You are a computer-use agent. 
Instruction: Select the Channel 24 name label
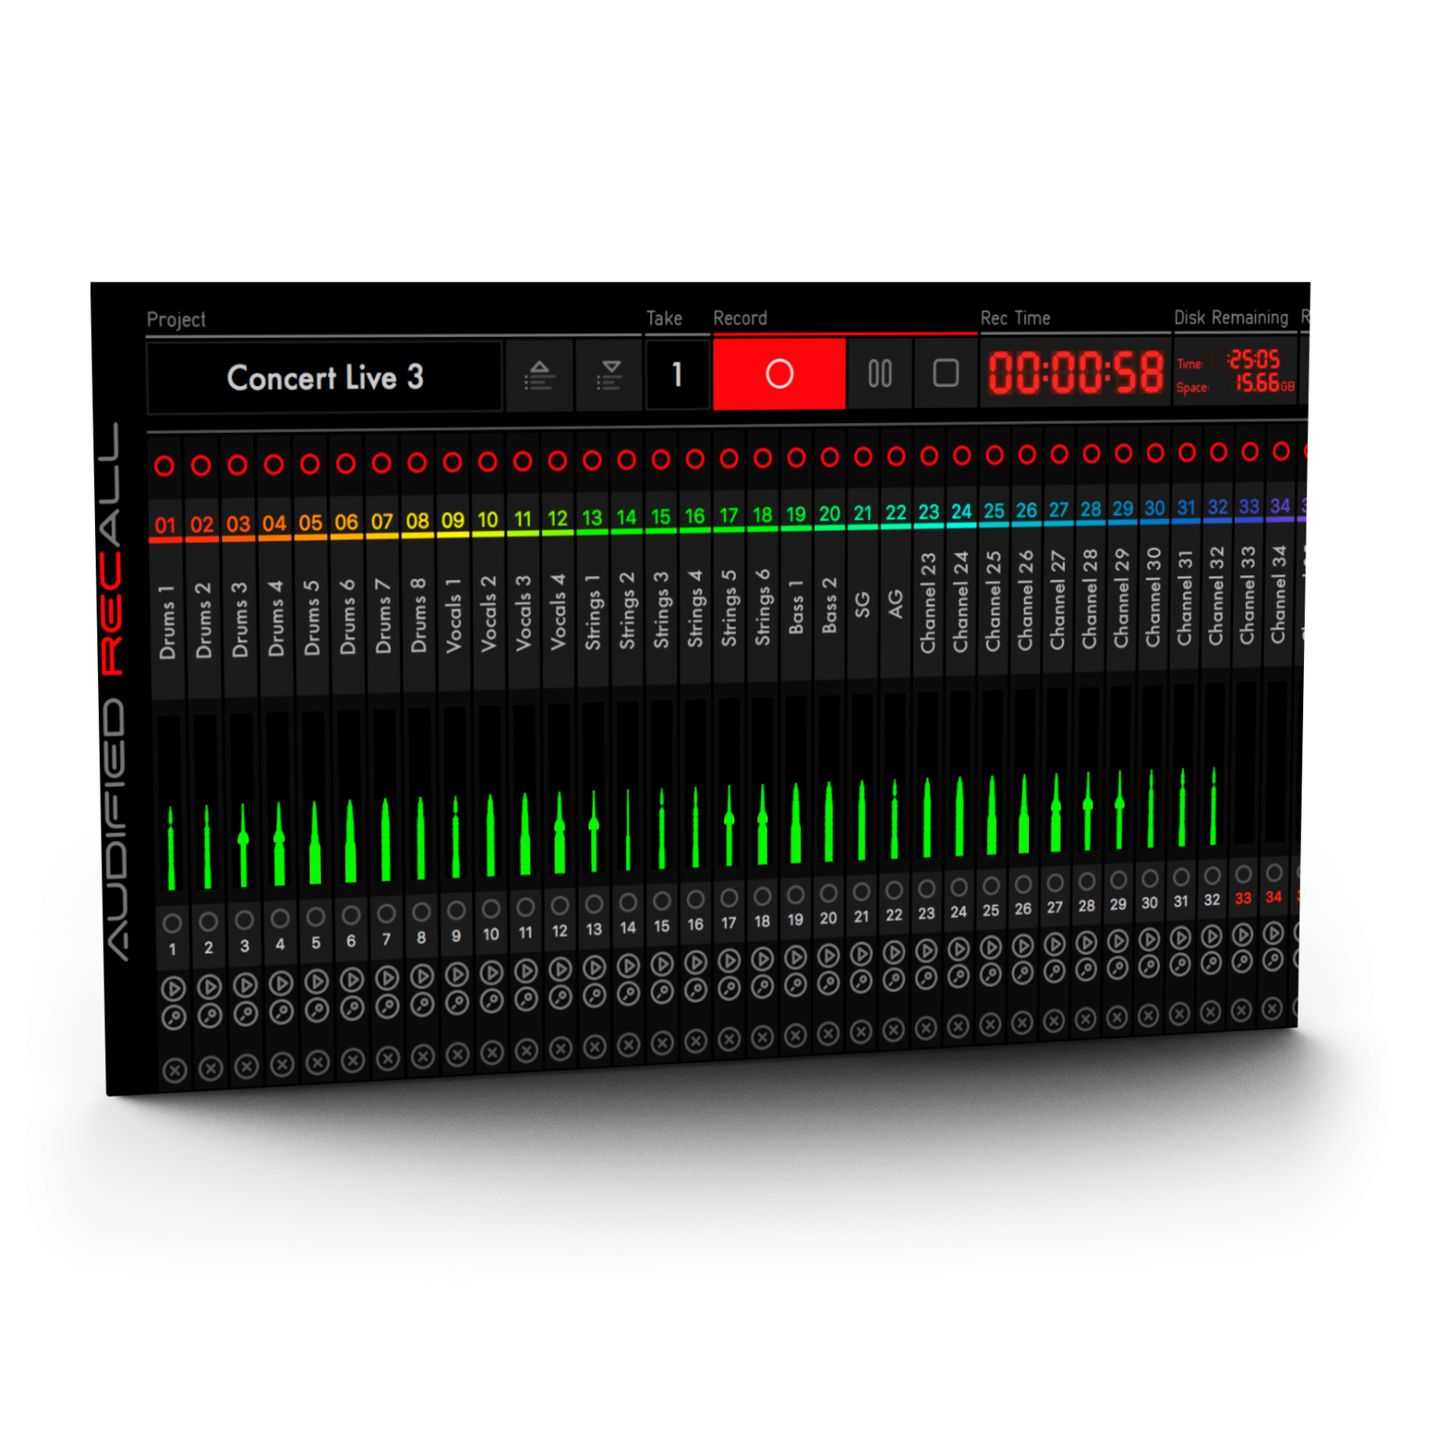(961, 602)
